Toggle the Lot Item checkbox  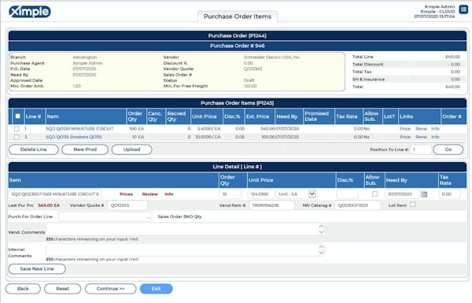pyautogui.click(x=413, y=205)
